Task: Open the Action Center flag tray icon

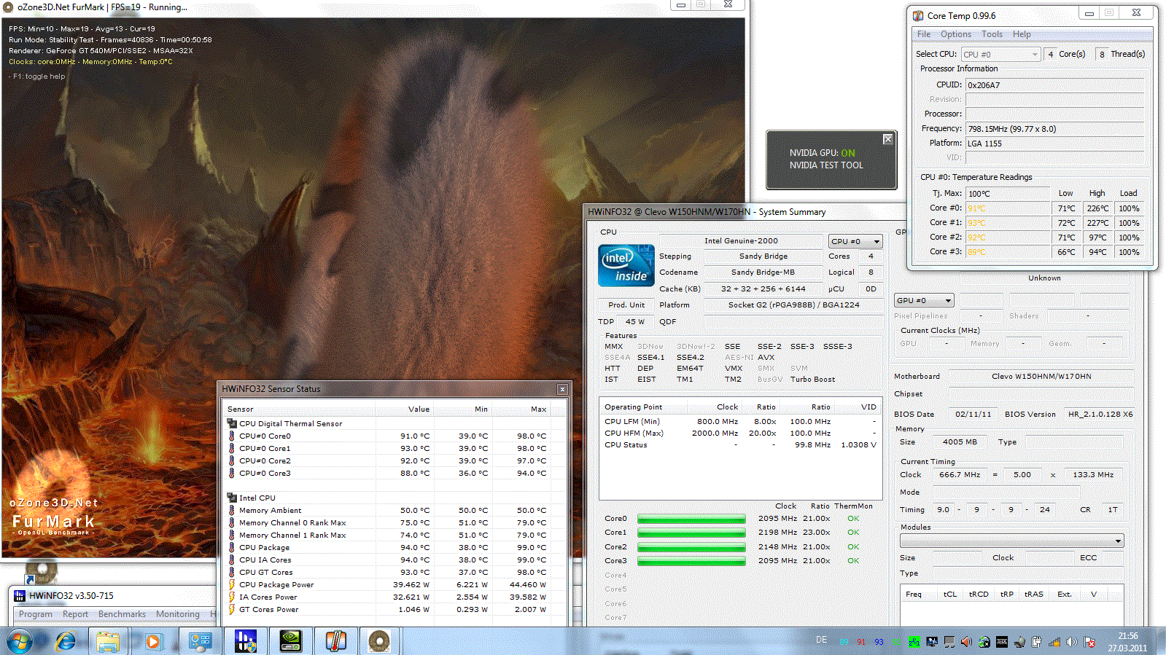Action: [1089, 642]
